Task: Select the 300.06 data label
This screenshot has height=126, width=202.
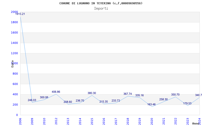Action: 44,97
